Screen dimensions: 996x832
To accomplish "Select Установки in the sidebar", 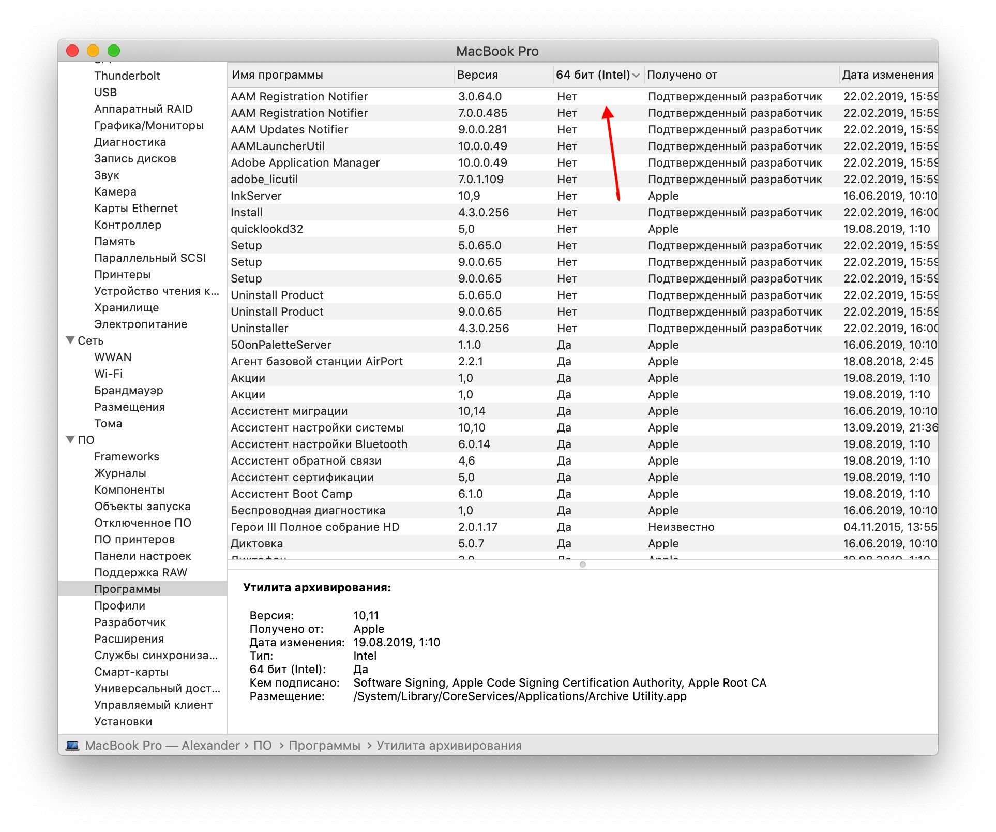I will (123, 721).
